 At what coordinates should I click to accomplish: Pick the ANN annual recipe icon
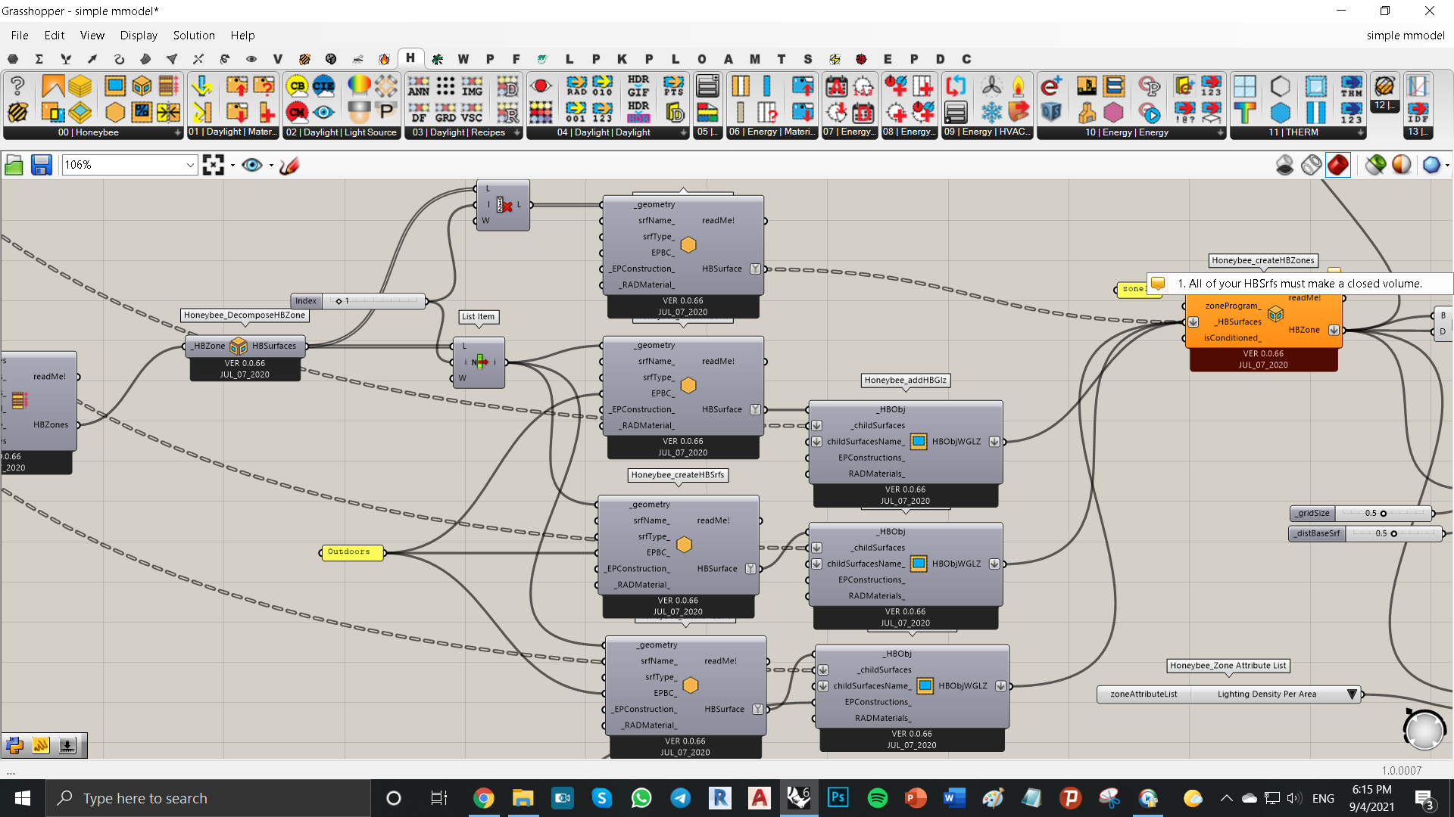[419, 86]
